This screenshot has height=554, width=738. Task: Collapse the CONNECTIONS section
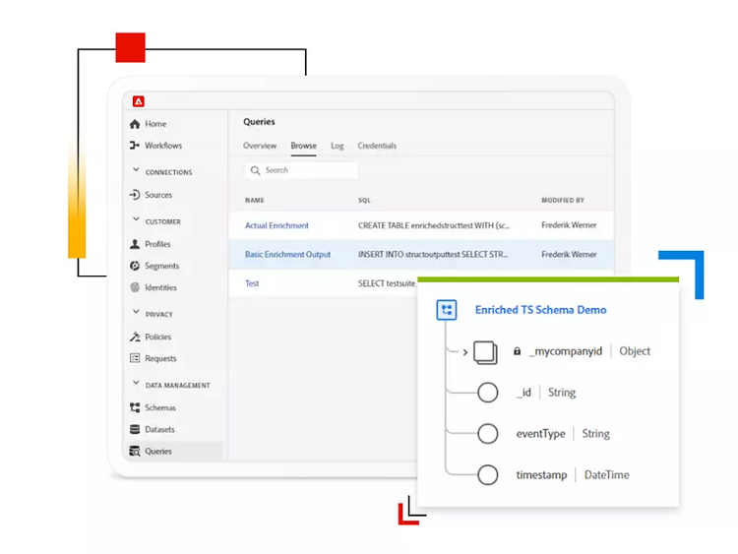(x=136, y=169)
